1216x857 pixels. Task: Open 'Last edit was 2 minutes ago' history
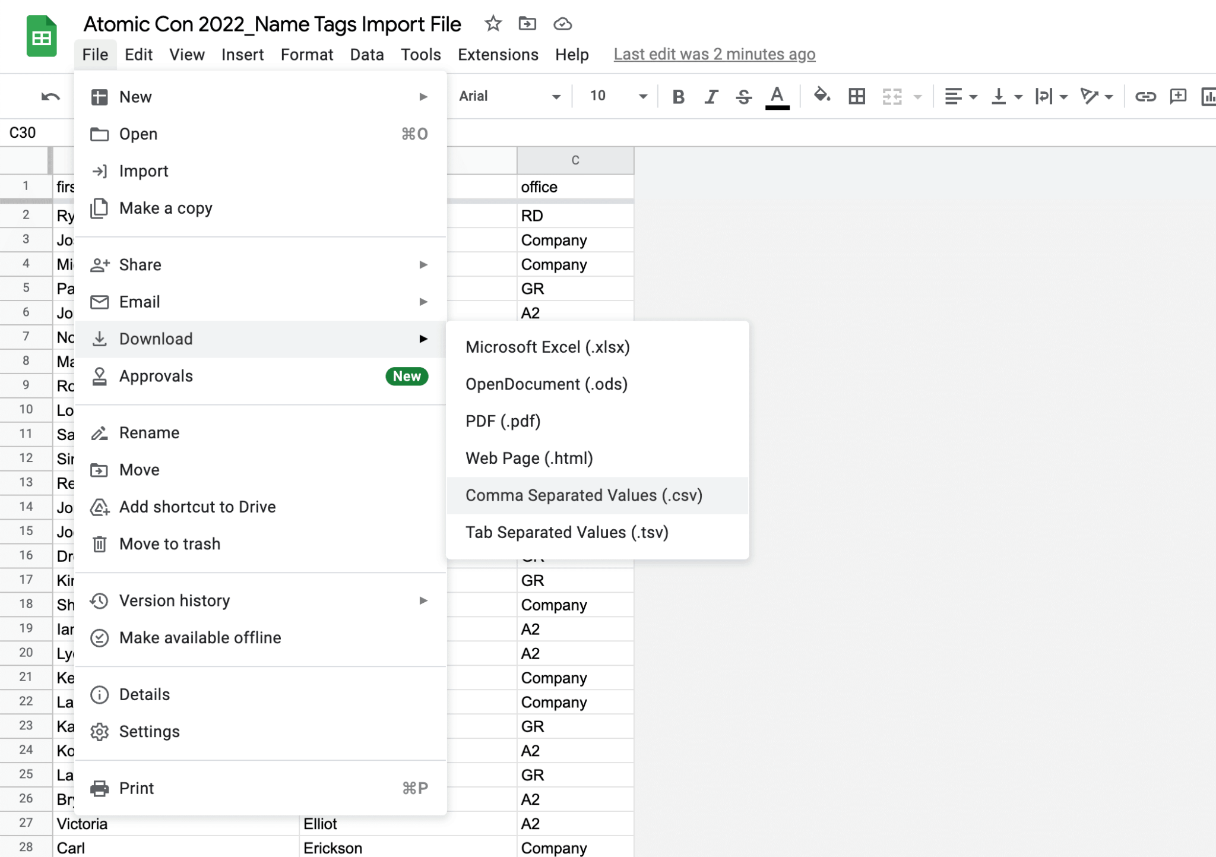714,54
